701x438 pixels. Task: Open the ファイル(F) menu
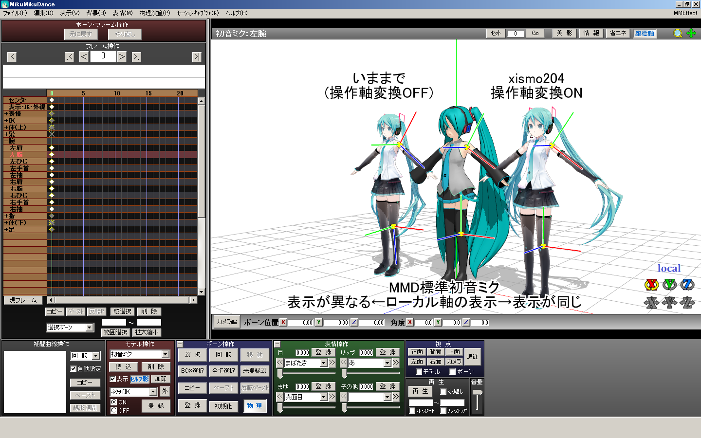tap(15, 13)
